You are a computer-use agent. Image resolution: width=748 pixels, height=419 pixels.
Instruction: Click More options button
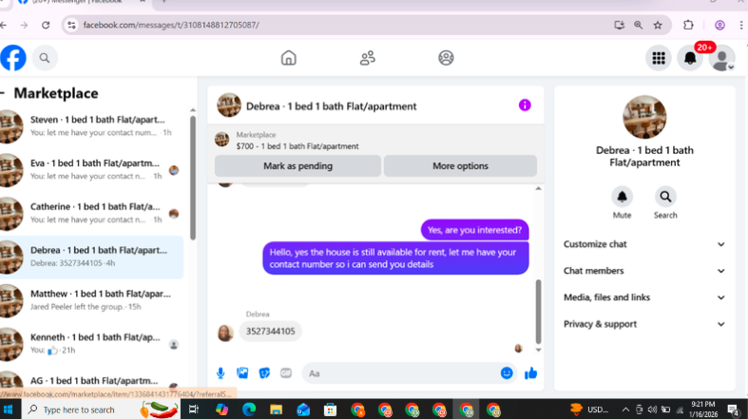point(460,166)
